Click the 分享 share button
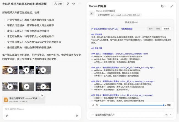Screen dimensions: 179x122 pyautogui.click(x=58, y=4)
